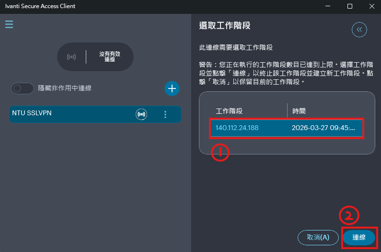Toggle 隱藏非作用中連線 switch
This screenshot has height=252, width=381.
(x=23, y=88)
